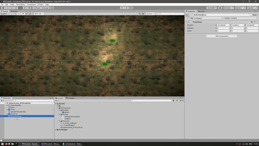Screen dimensions: 259x146
Task: Open the Account dropdown
Action: [229, 8]
